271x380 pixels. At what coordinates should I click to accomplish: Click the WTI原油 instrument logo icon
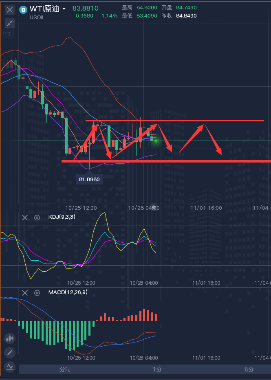click(x=24, y=9)
